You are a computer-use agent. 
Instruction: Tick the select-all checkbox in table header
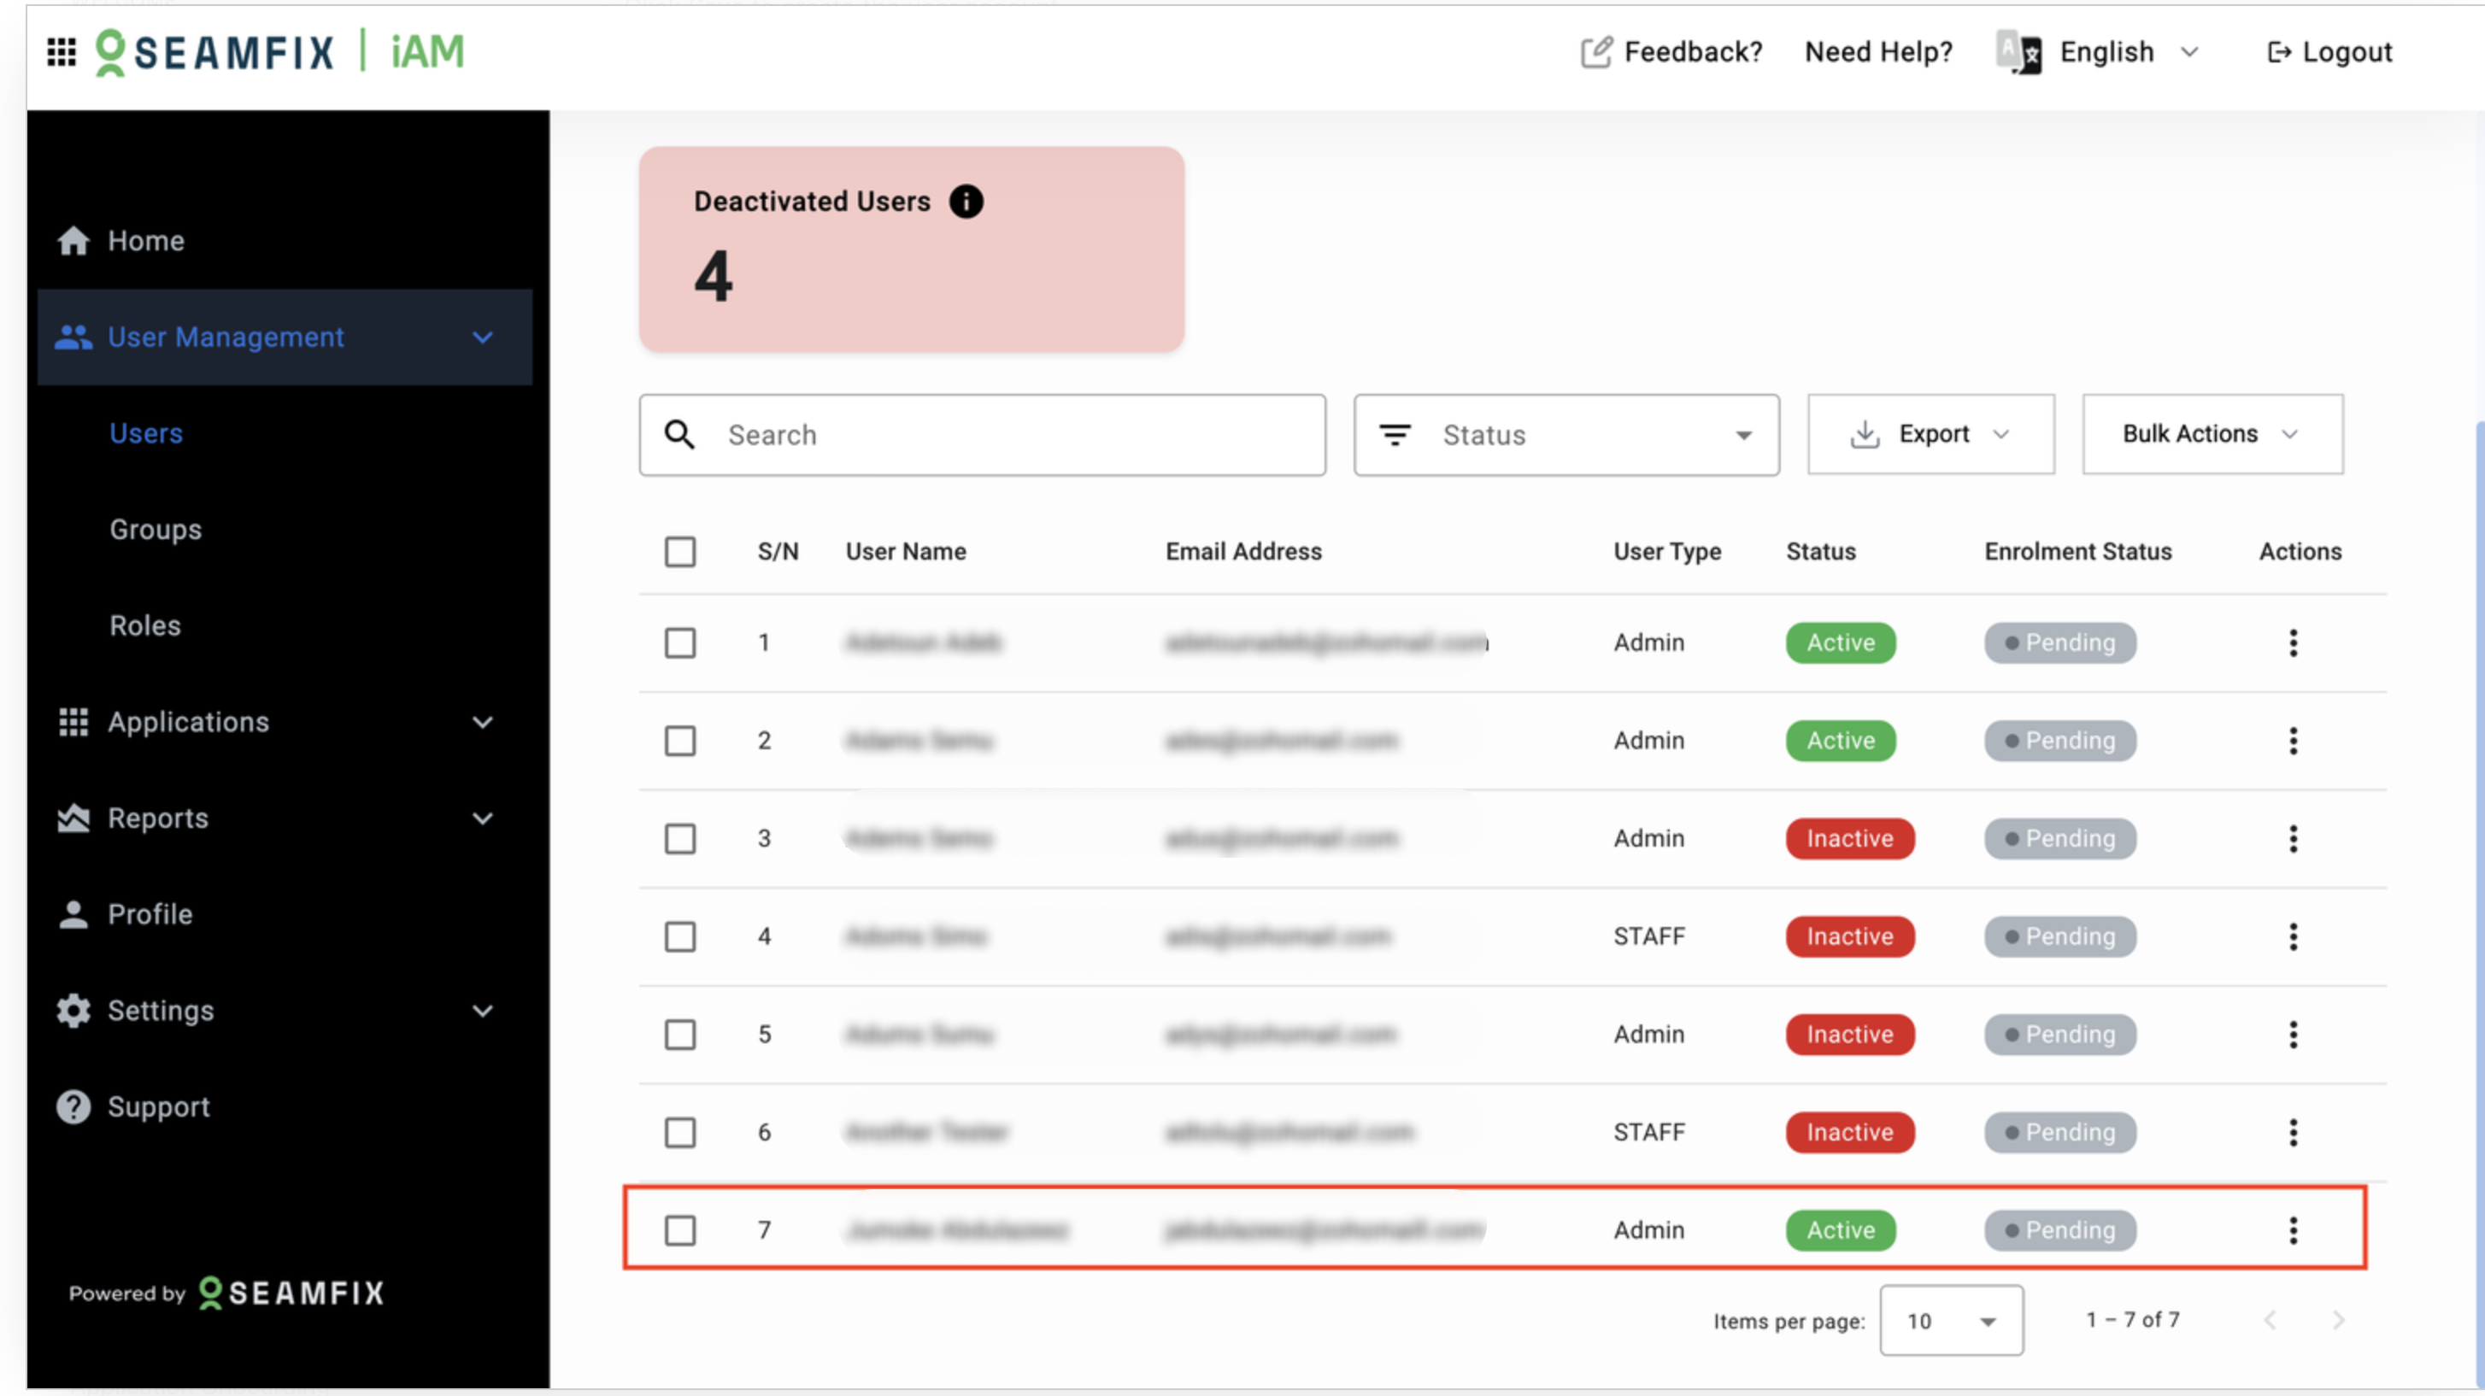680,552
